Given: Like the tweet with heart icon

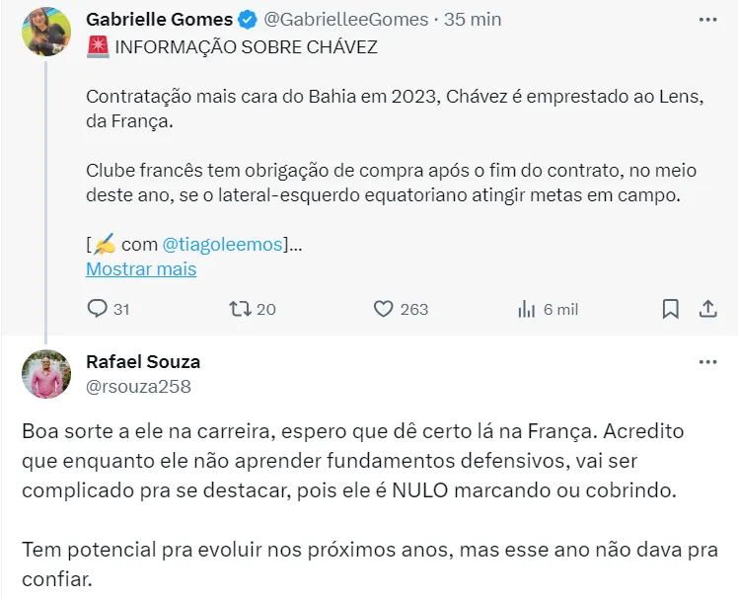Looking at the screenshot, I should (x=383, y=309).
